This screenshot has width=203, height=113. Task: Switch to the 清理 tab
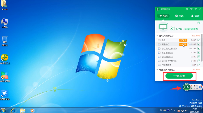click(x=195, y=16)
